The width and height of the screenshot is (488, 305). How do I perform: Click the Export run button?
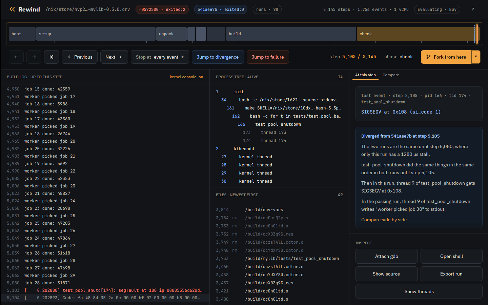[451, 274]
